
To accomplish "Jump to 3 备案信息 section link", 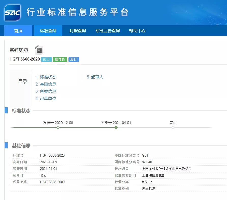I will (x=46, y=91).
